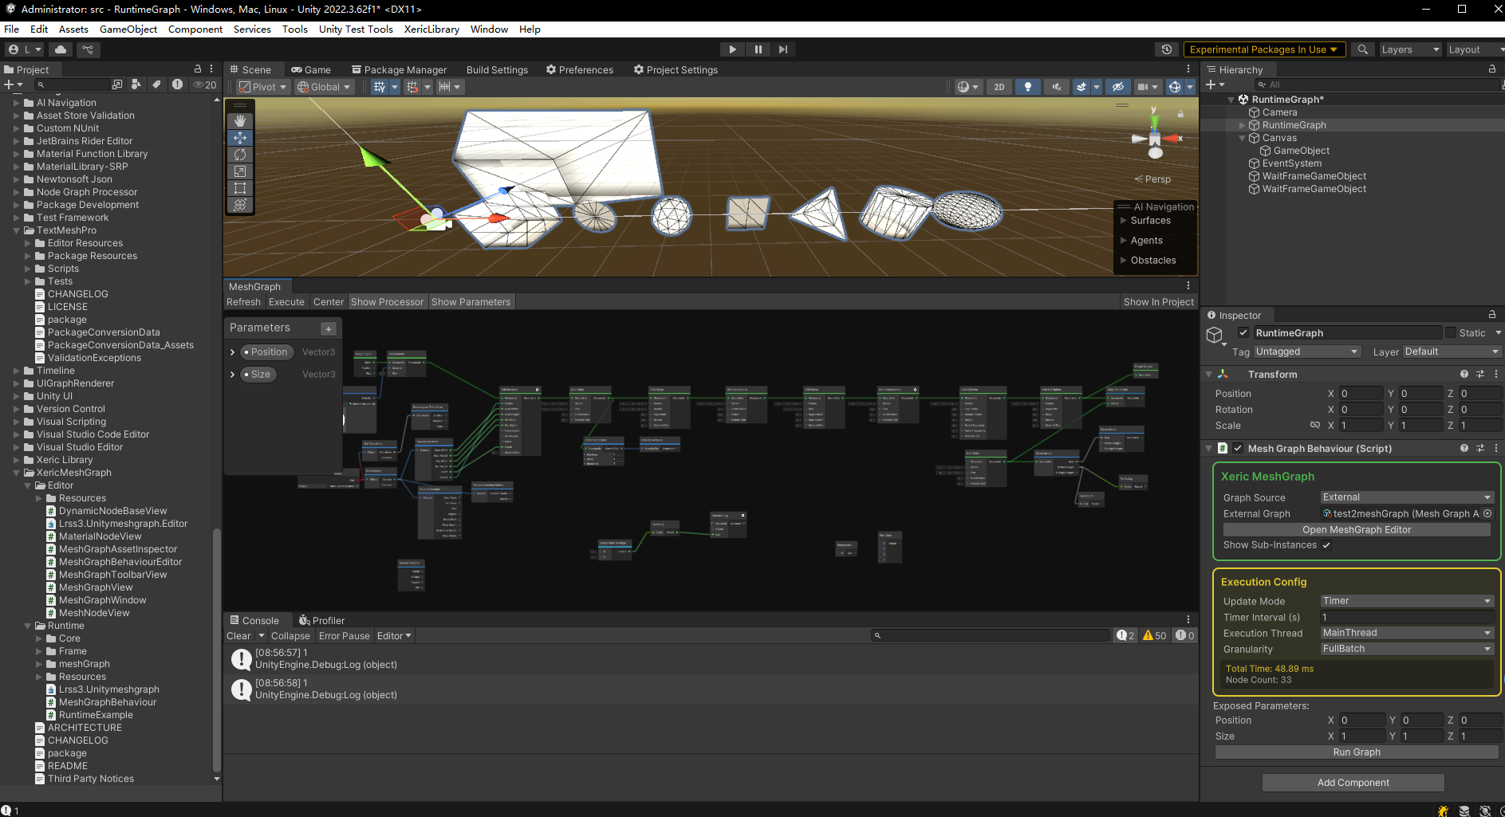
Task: Open the Granularity dropdown
Action: [x=1407, y=649]
